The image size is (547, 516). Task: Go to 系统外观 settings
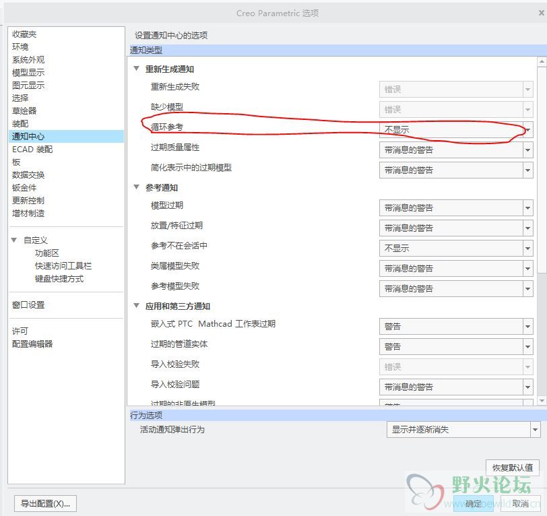pos(28,60)
